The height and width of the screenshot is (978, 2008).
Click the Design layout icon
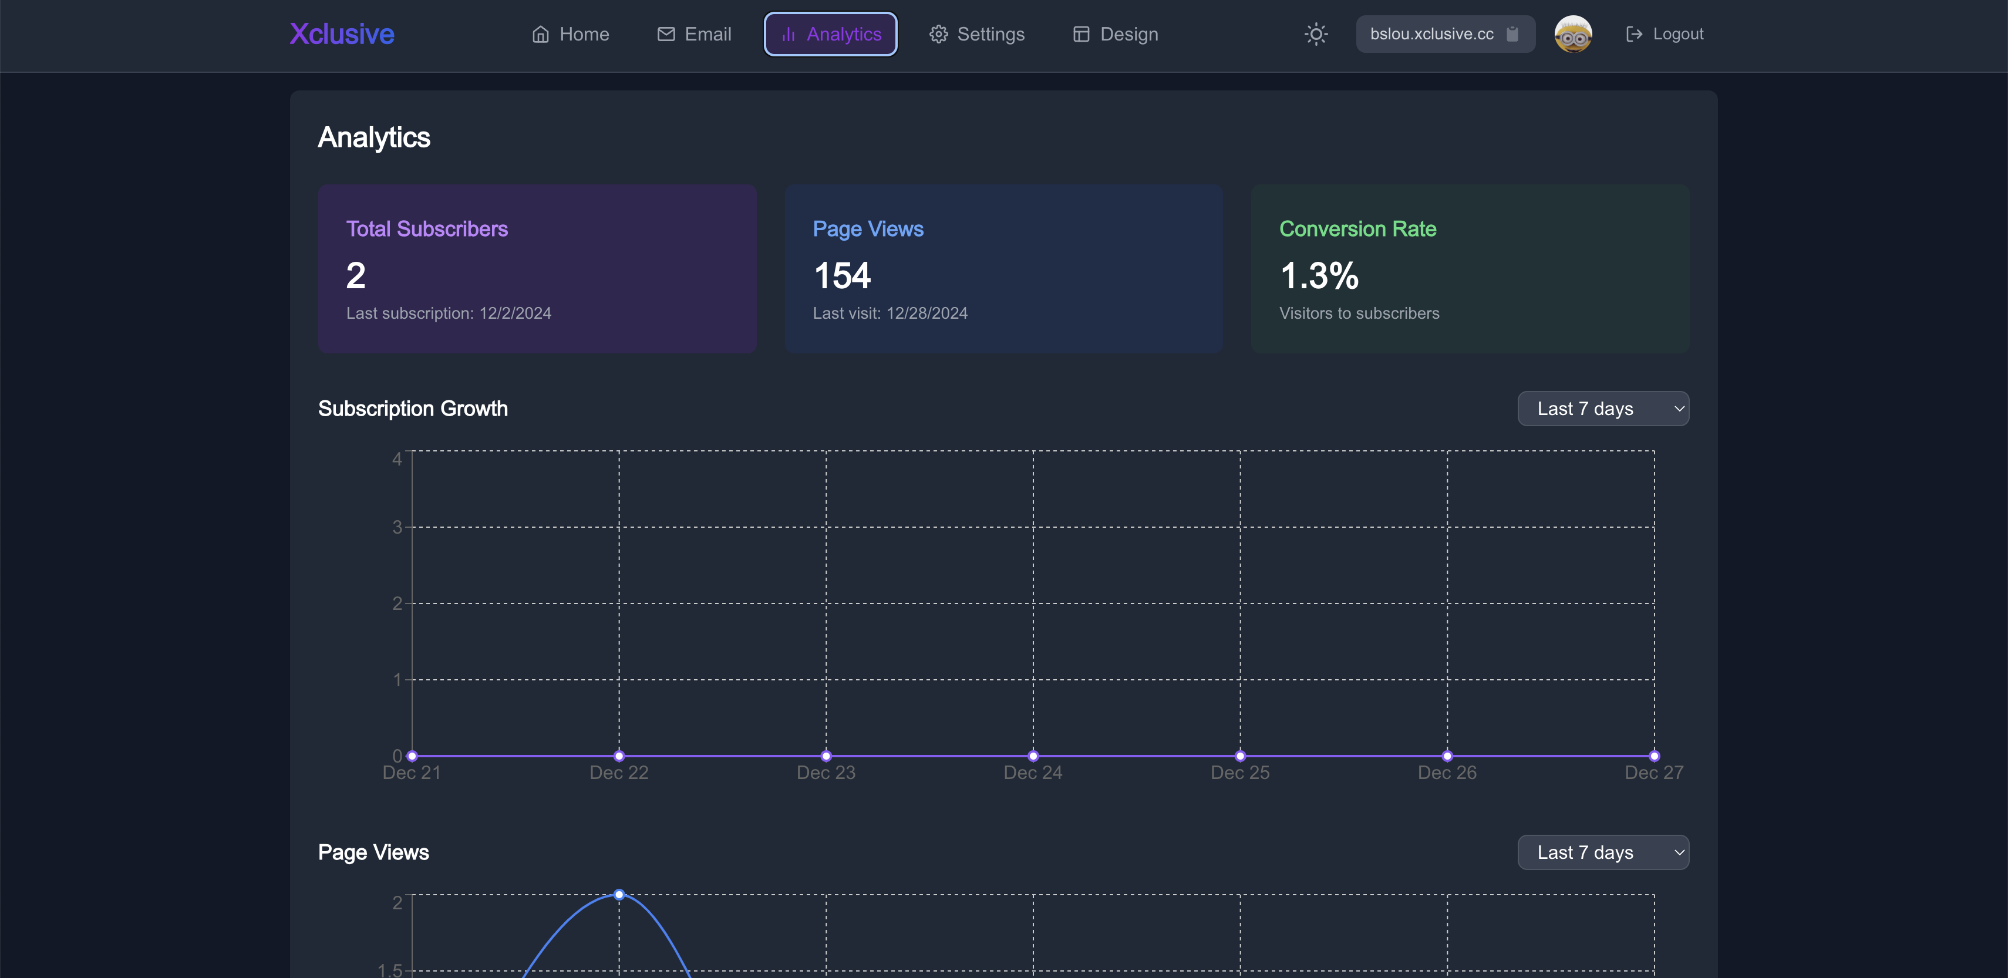tap(1081, 34)
